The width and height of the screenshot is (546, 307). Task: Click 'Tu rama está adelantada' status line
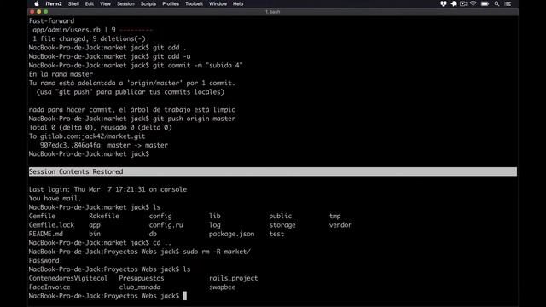(132, 84)
